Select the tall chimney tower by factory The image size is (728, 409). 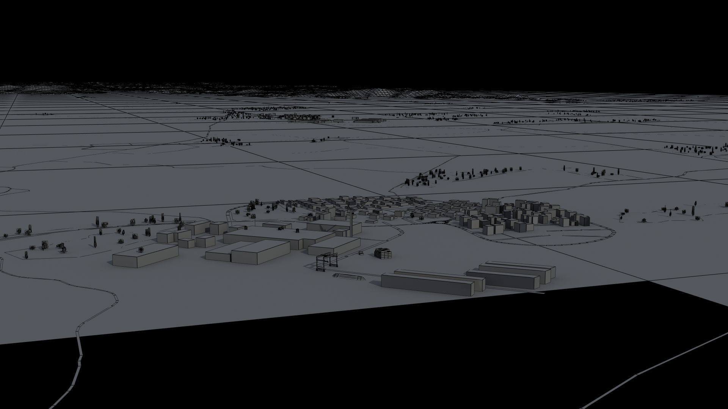[351, 223]
